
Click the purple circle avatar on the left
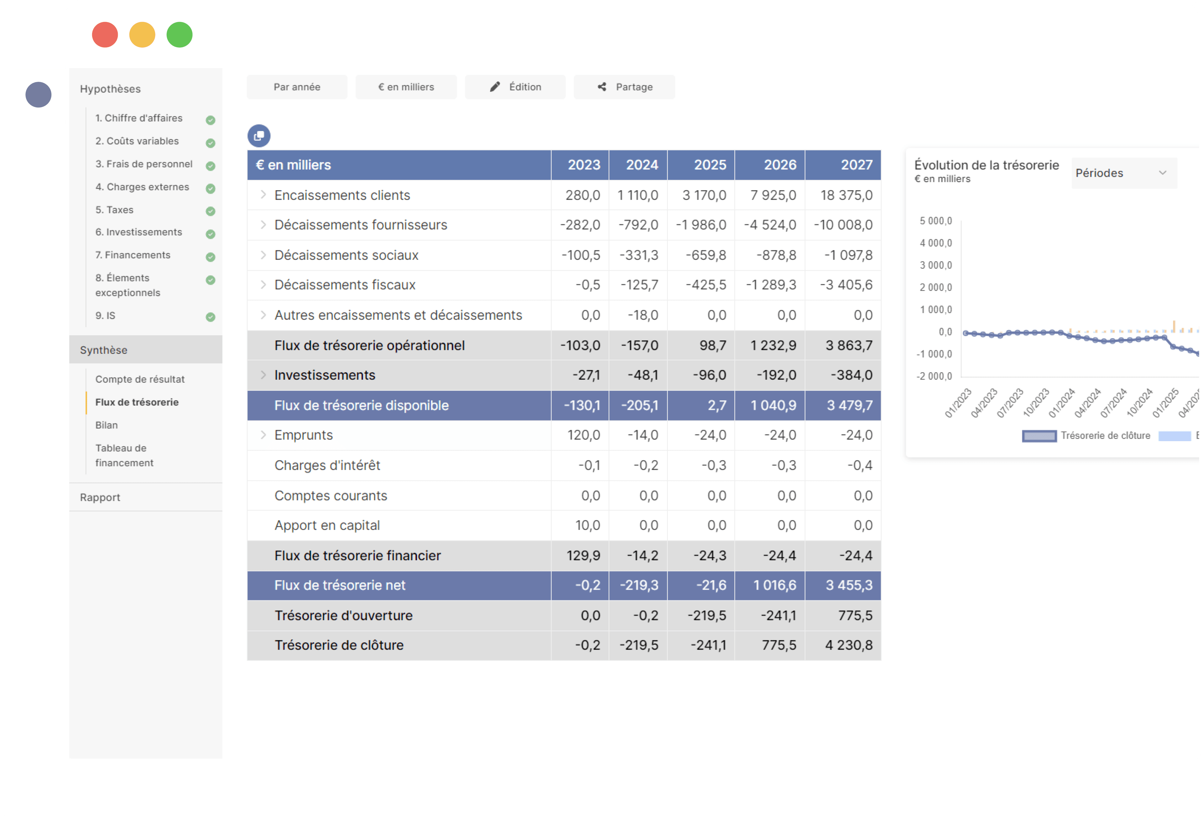(38, 95)
